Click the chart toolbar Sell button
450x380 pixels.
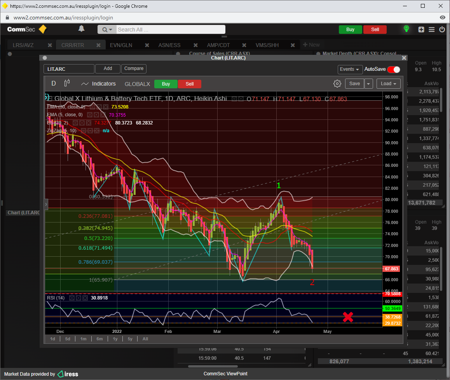190,84
